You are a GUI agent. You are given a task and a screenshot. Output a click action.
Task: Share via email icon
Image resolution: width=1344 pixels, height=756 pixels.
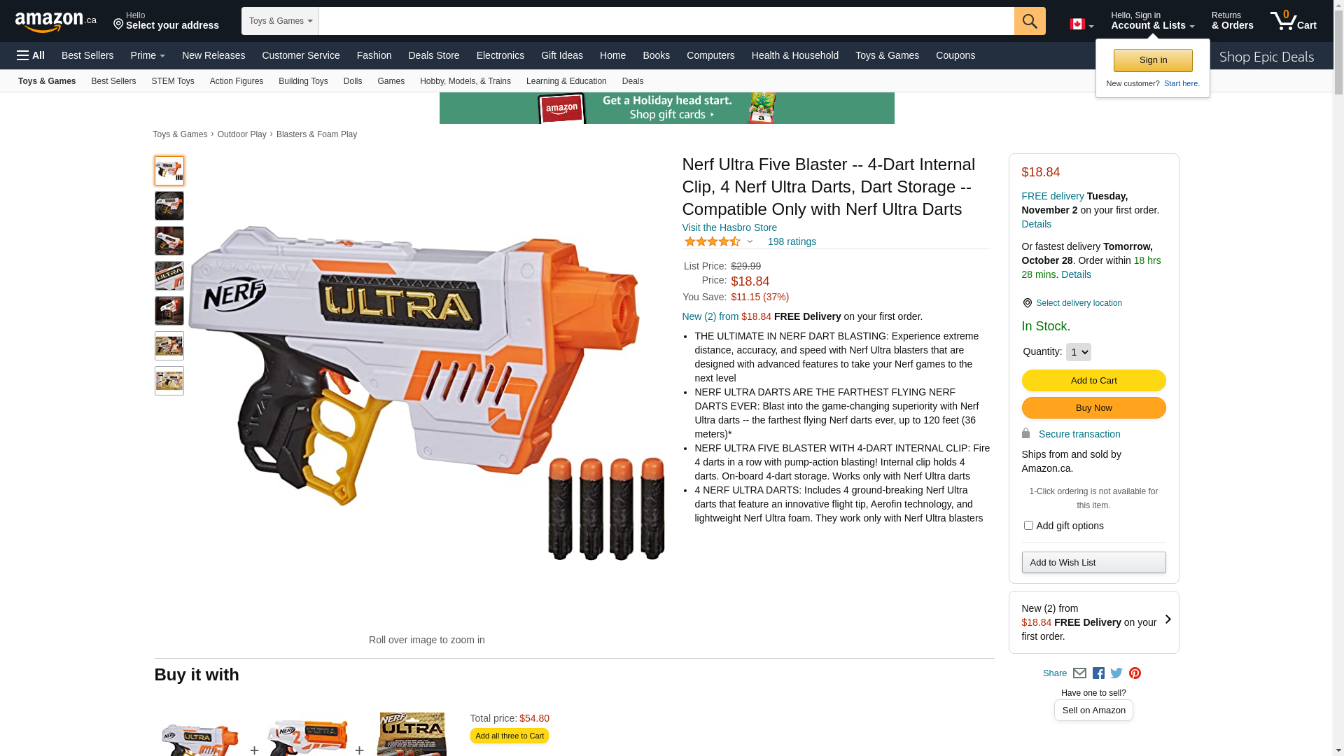click(x=1079, y=673)
